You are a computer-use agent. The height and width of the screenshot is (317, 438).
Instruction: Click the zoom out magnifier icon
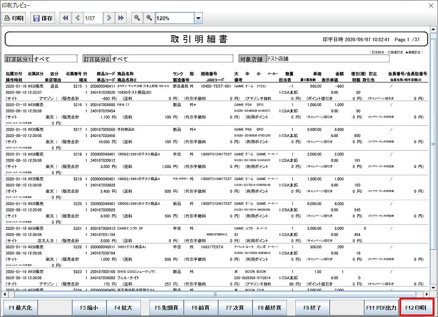tap(137, 18)
